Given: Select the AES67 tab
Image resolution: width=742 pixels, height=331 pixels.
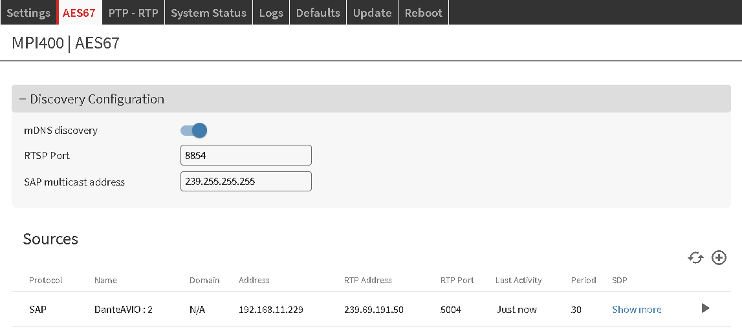Looking at the screenshot, I should click(80, 13).
